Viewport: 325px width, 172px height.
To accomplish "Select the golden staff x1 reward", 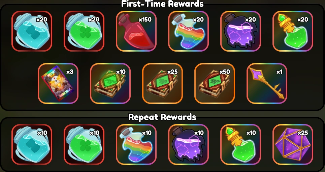I will (x=267, y=83).
